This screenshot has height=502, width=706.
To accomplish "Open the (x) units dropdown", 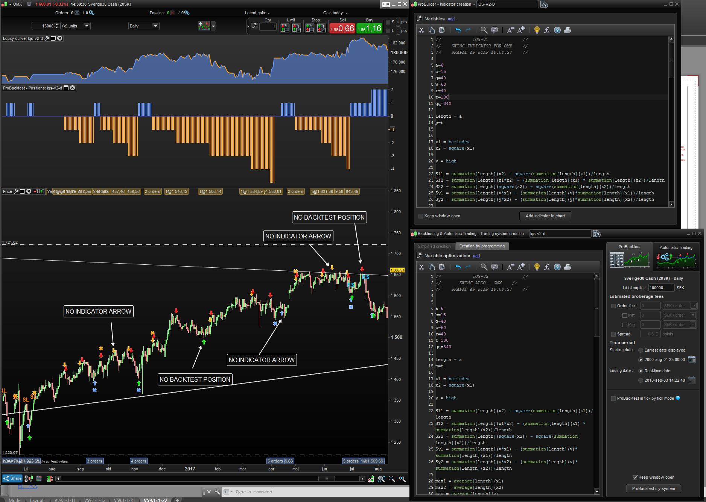I will coord(87,26).
